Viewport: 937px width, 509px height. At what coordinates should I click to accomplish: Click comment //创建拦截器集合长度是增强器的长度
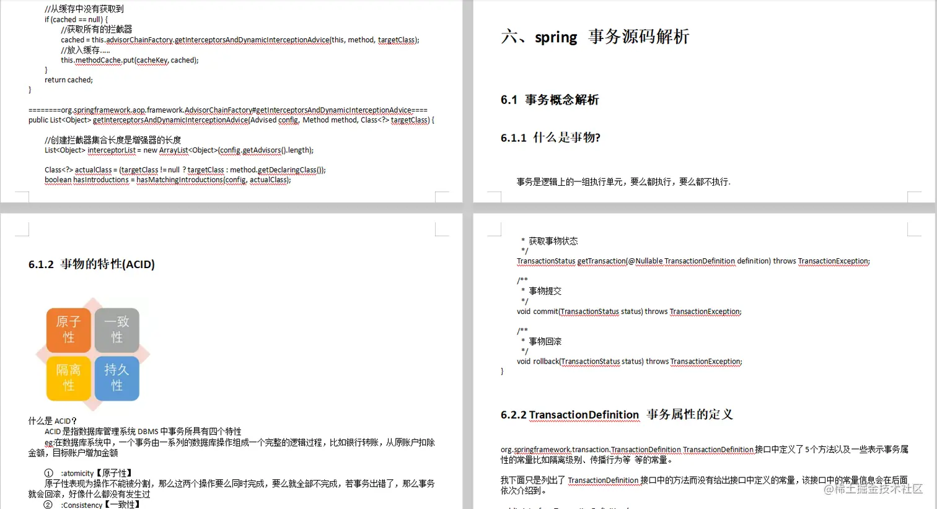point(113,140)
